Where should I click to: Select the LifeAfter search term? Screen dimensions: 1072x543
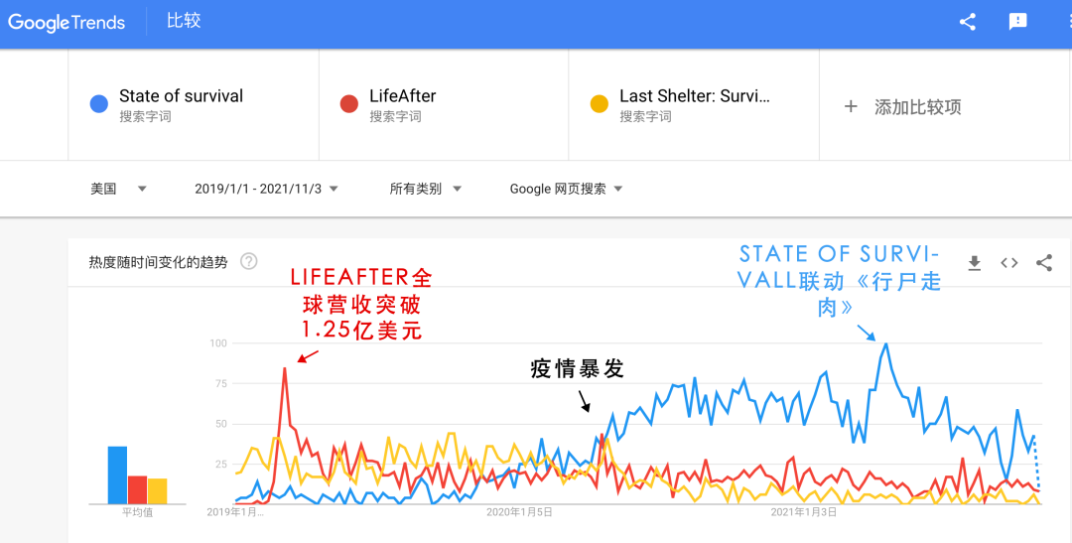point(402,96)
